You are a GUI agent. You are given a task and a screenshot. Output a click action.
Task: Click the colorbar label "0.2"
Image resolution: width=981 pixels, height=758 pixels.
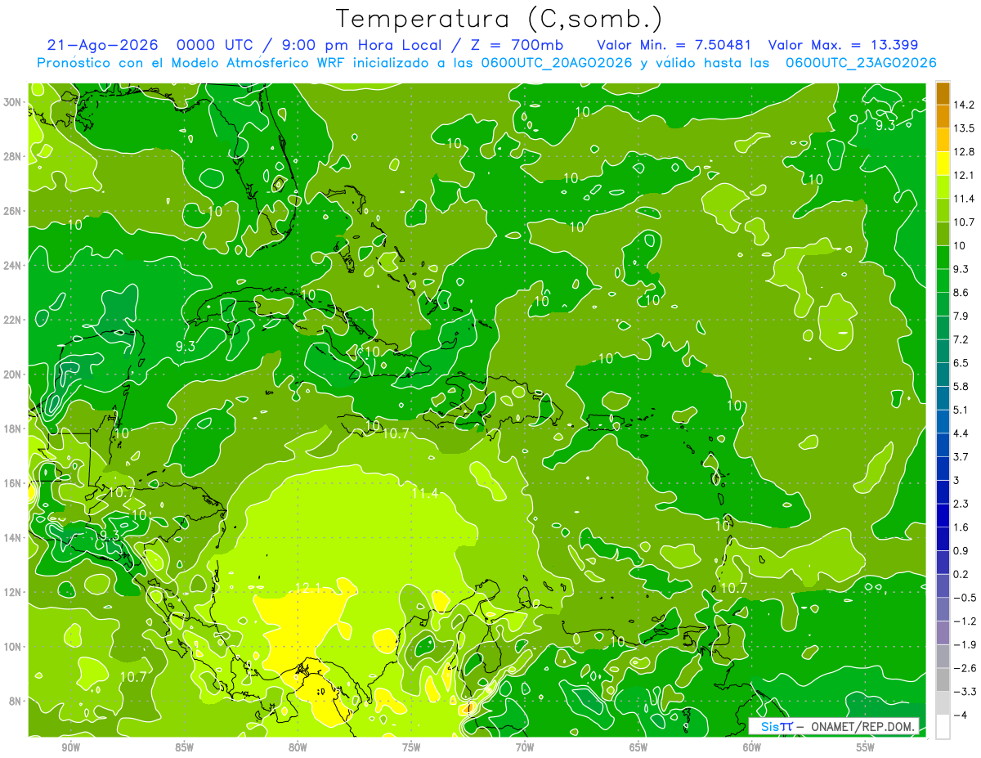(961, 574)
